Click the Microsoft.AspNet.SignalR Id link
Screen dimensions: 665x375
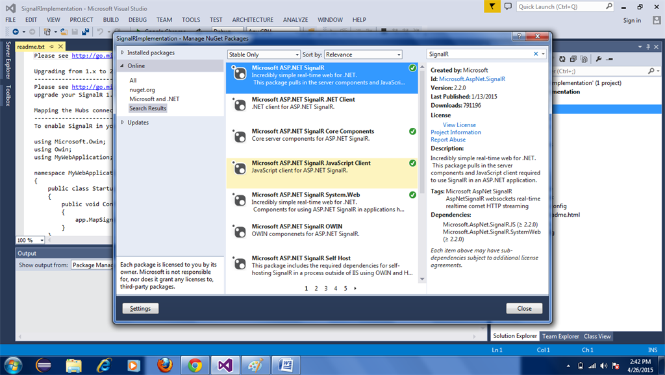point(472,79)
